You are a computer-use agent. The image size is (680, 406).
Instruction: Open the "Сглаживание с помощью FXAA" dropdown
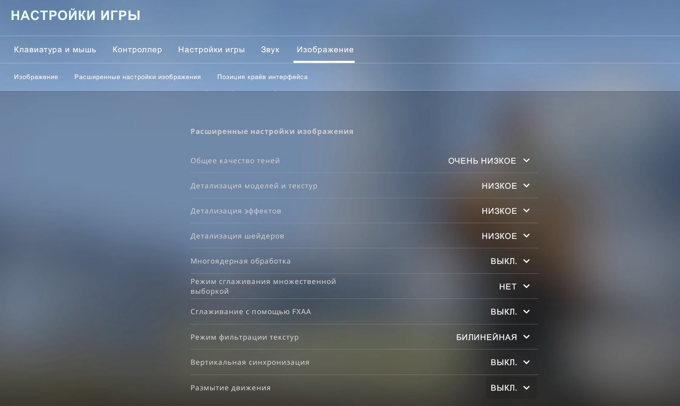(511, 312)
